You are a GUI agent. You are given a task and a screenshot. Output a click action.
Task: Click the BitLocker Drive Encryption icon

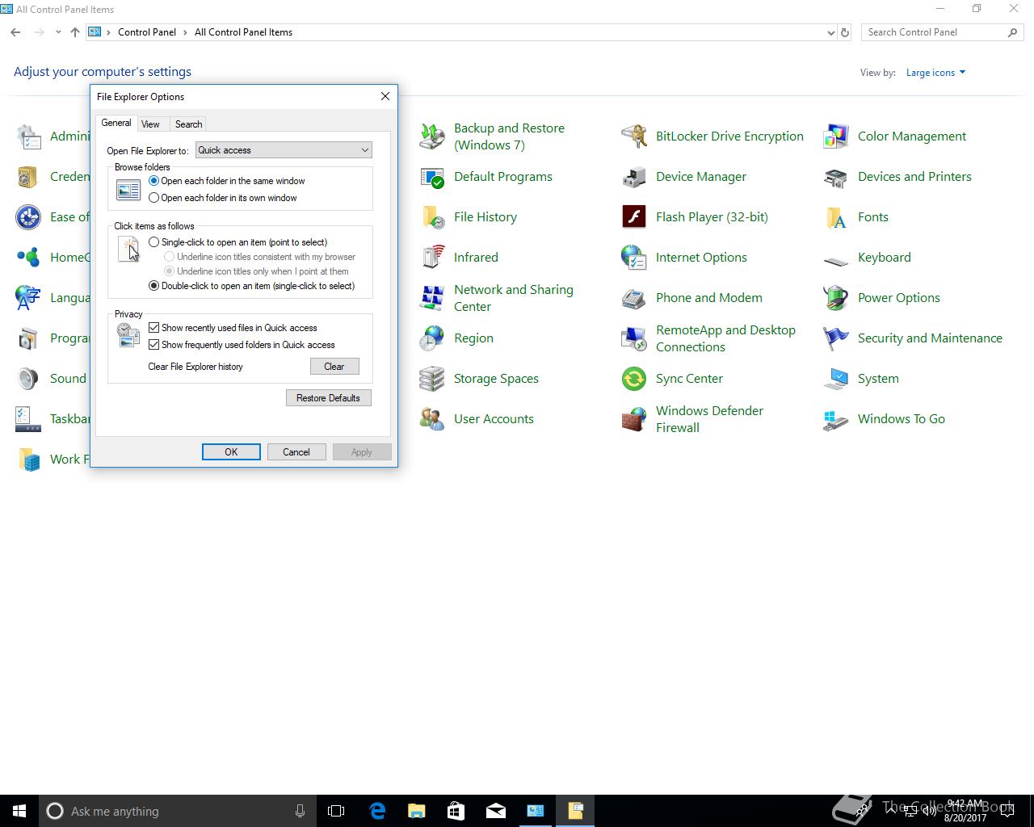tap(634, 136)
